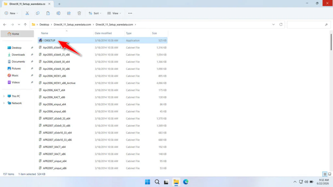Open the View dropdown menu
This screenshot has height=187, width=333.
114,13
